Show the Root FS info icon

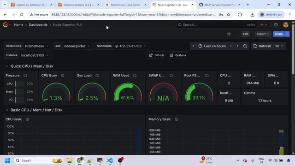point(207,76)
